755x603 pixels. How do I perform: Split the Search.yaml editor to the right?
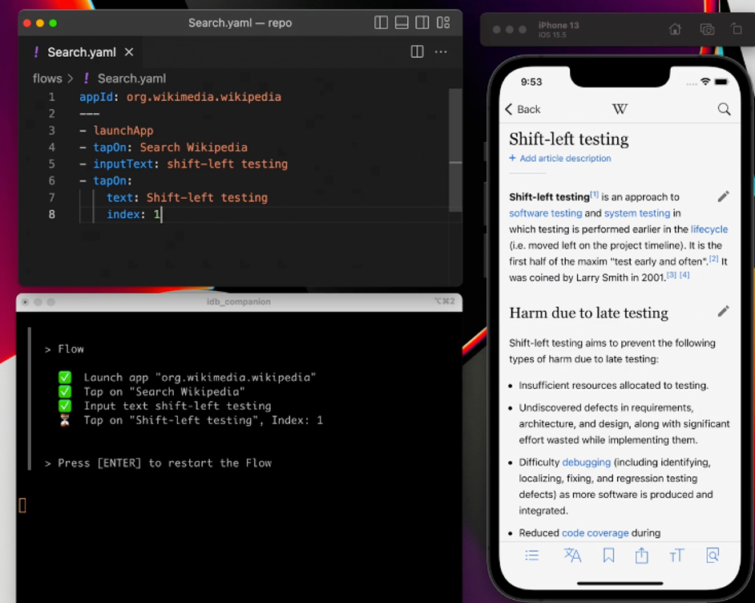click(x=417, y=51)
